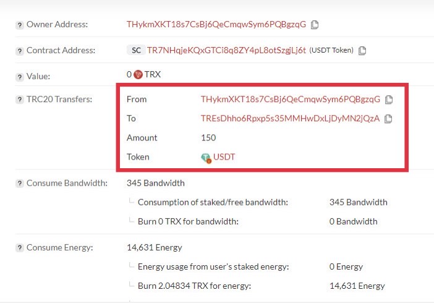Click the (USDT Token) label
This screenshot has width=434, height=303.
click(x=331, y=50)
